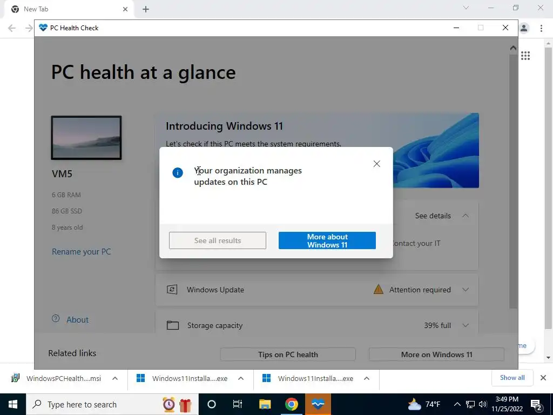
Task: Click the See all results button
Action: pos(218,240)
